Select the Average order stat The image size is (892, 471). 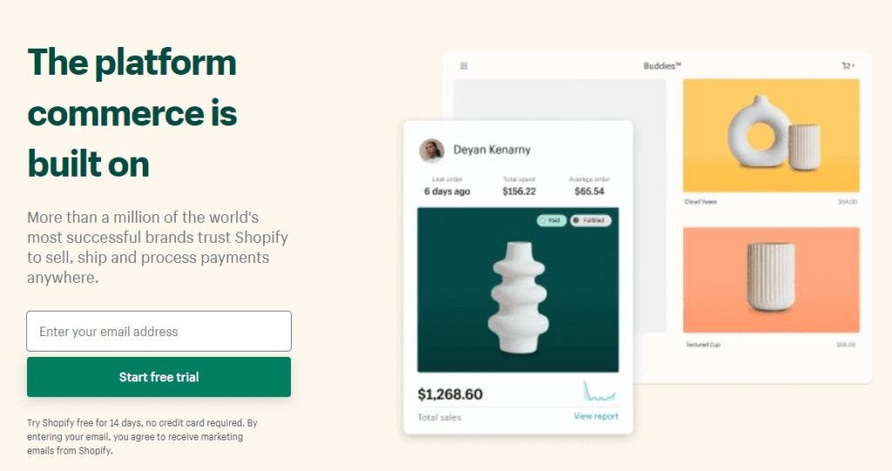(x=590, y=186)
